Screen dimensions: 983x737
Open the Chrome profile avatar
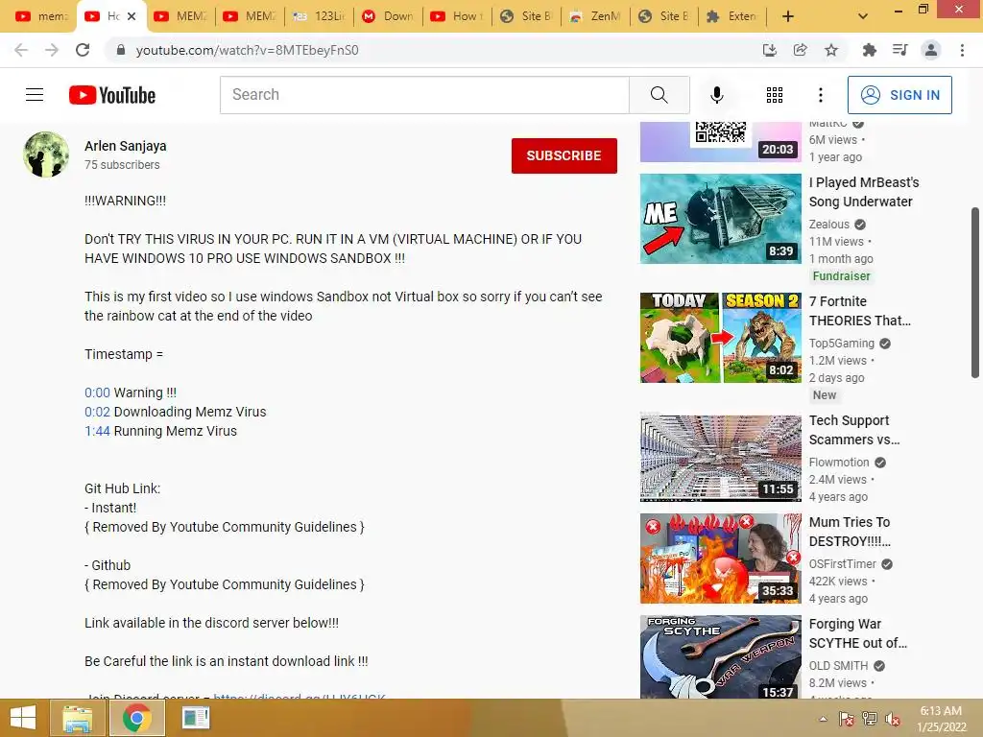tap(931, 50)
